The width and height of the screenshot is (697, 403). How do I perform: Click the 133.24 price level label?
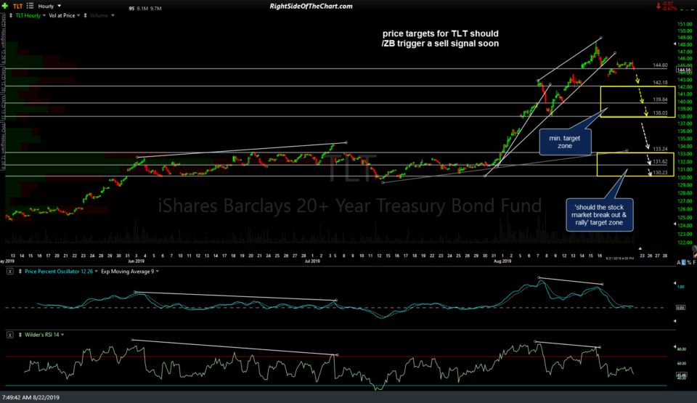coord(660,149)
